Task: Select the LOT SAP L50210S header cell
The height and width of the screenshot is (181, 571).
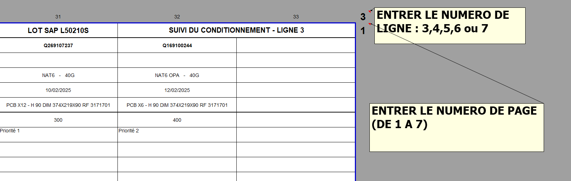Action: 58,31
